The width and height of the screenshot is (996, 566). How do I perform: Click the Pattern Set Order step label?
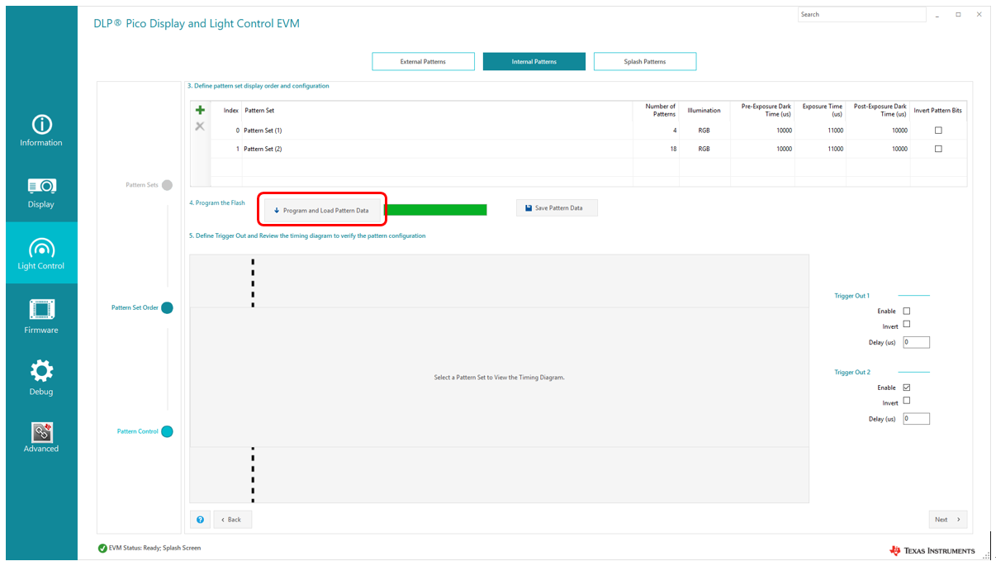pyautogui.click(x=135, y=307)
